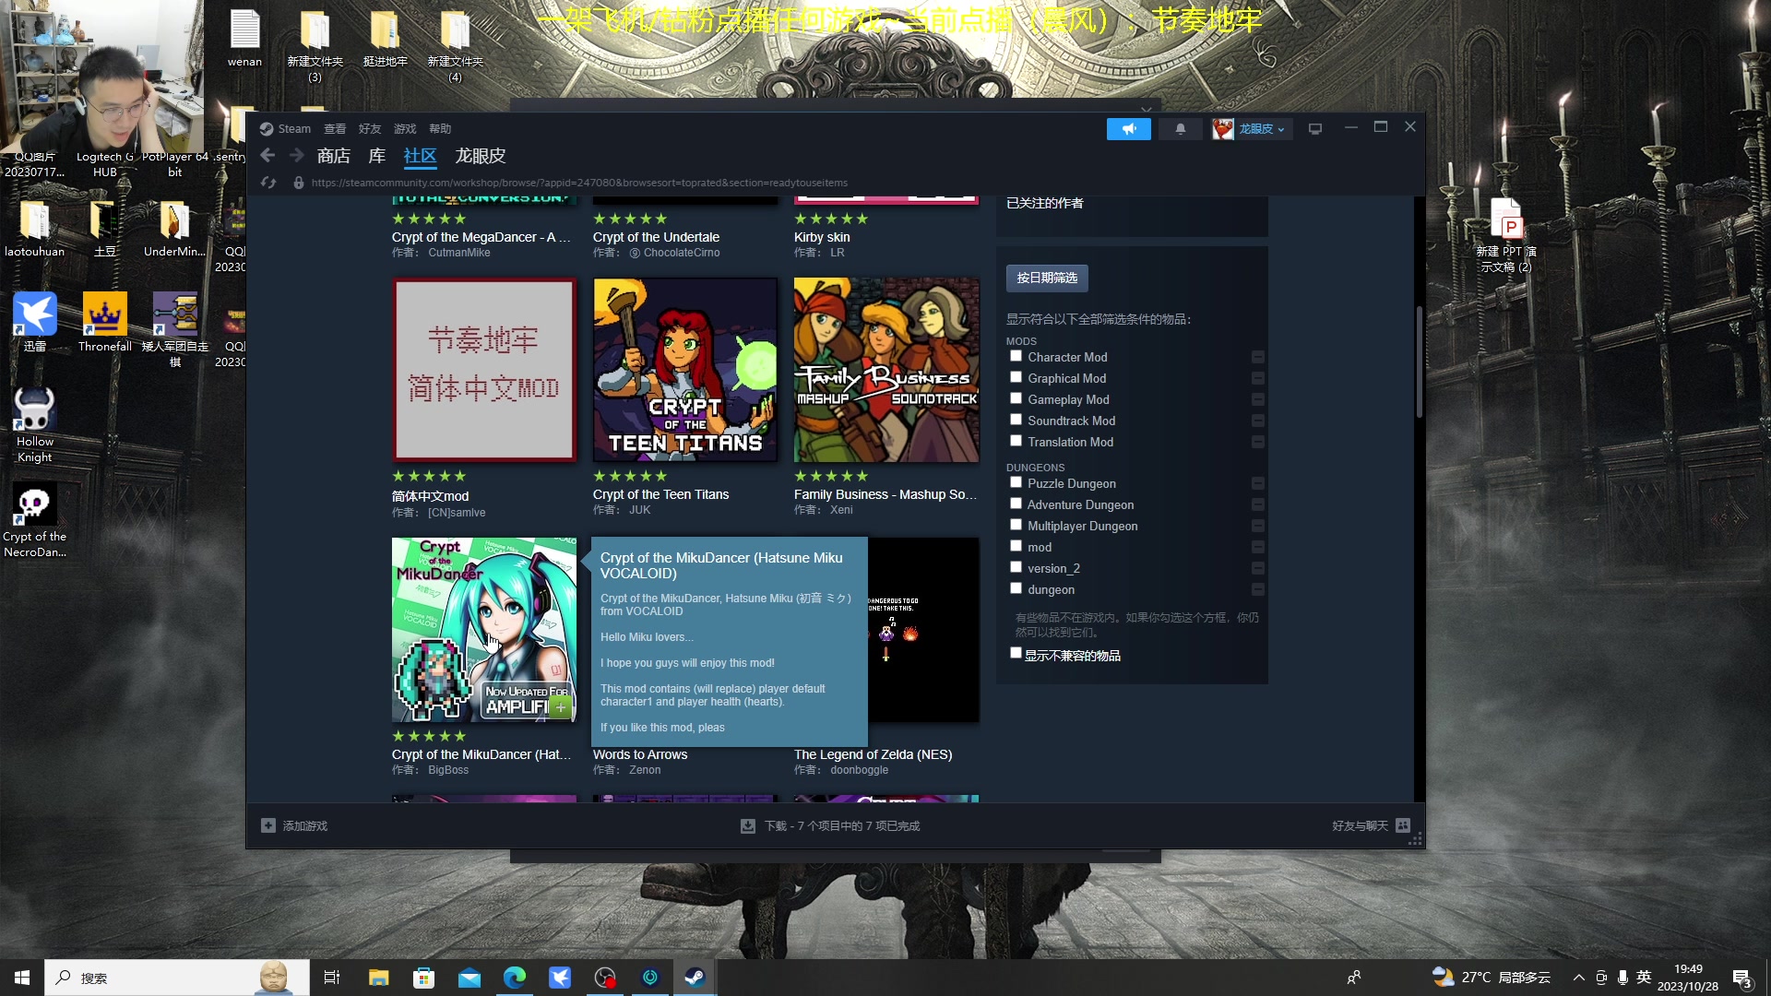Reload the workshop page
Screen dimensions: 1771x996
point(268,183)
